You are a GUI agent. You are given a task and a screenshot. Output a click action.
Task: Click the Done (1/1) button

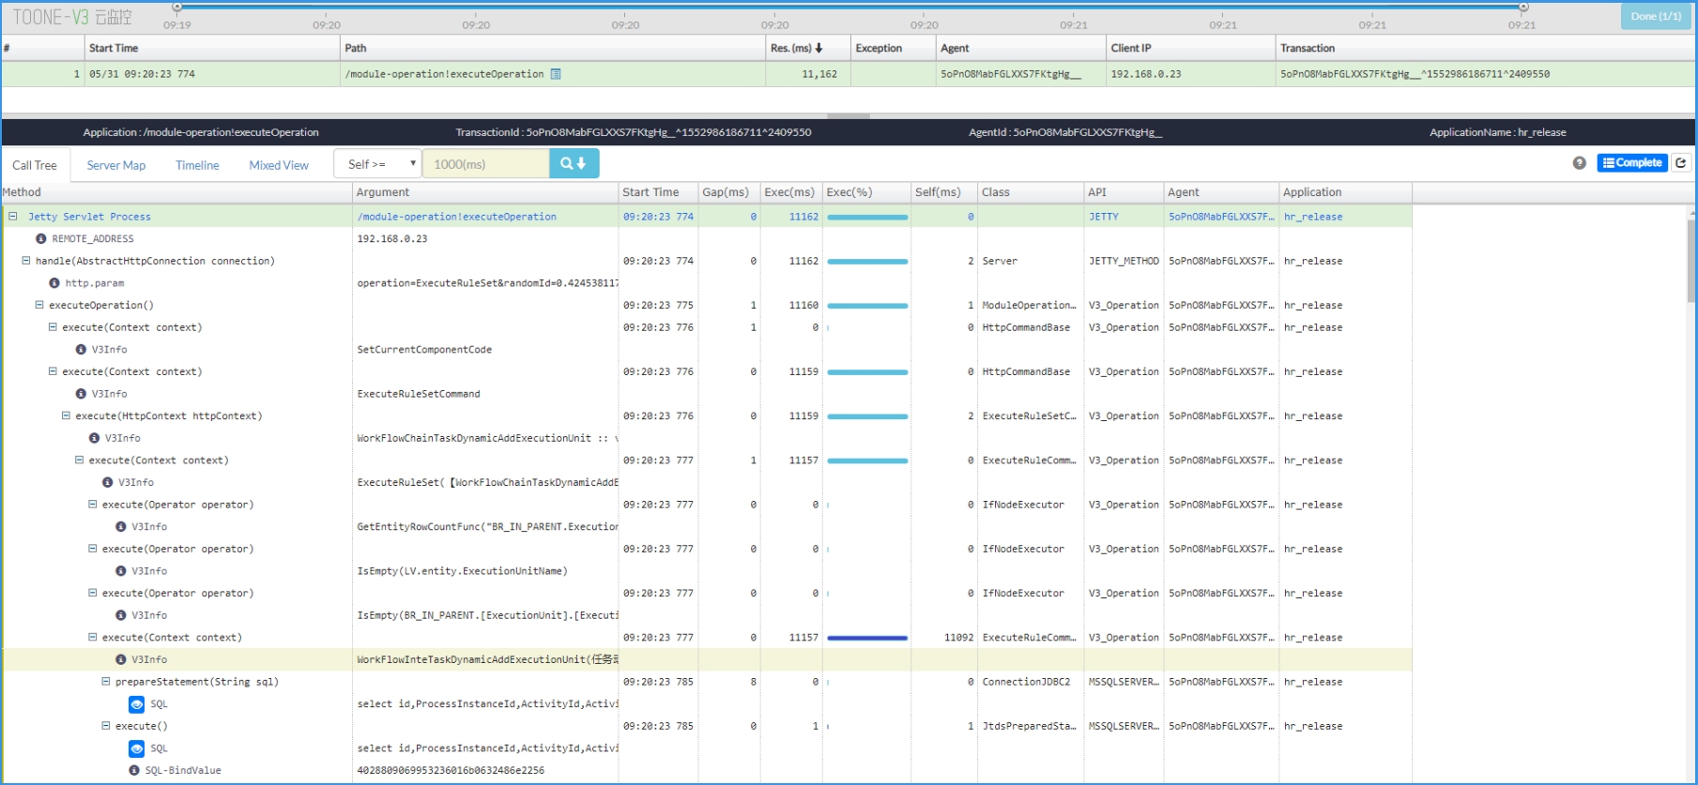pos(1656,16)
